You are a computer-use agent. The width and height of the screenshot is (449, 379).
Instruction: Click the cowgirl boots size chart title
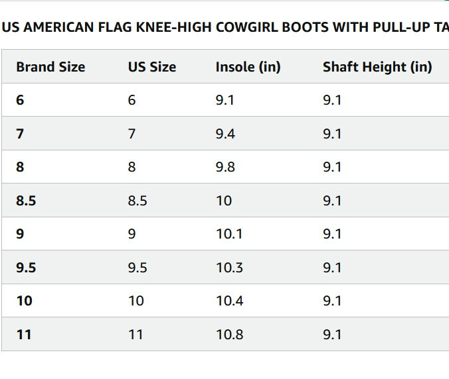pos(224,27)
